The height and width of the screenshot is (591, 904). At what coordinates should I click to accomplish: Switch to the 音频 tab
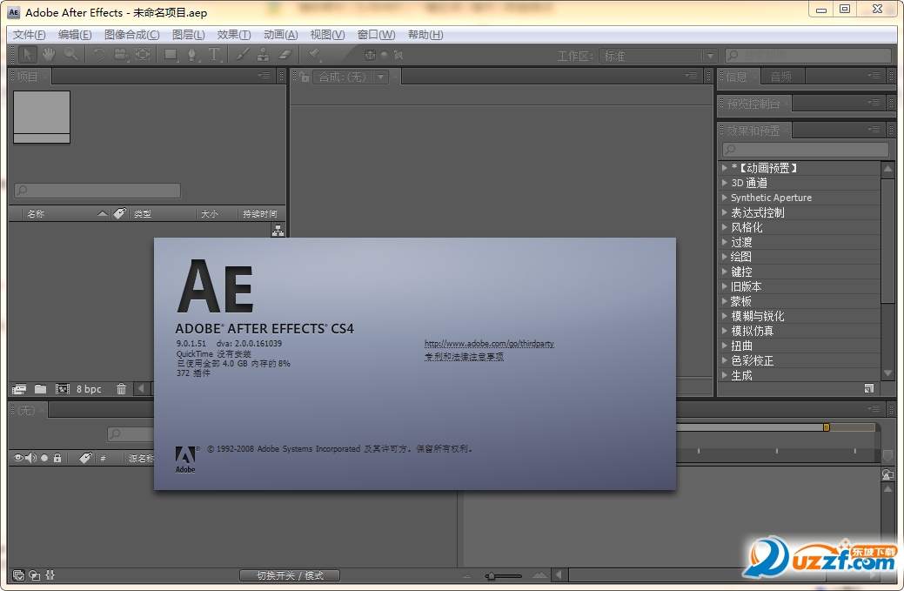coord(781,76)
